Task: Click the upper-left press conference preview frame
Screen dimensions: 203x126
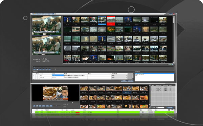Action: [x=47, y=25]
